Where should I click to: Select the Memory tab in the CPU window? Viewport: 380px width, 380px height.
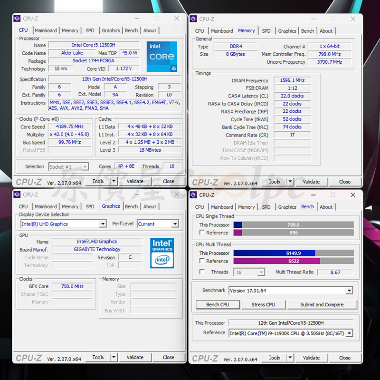click(70, 30)
